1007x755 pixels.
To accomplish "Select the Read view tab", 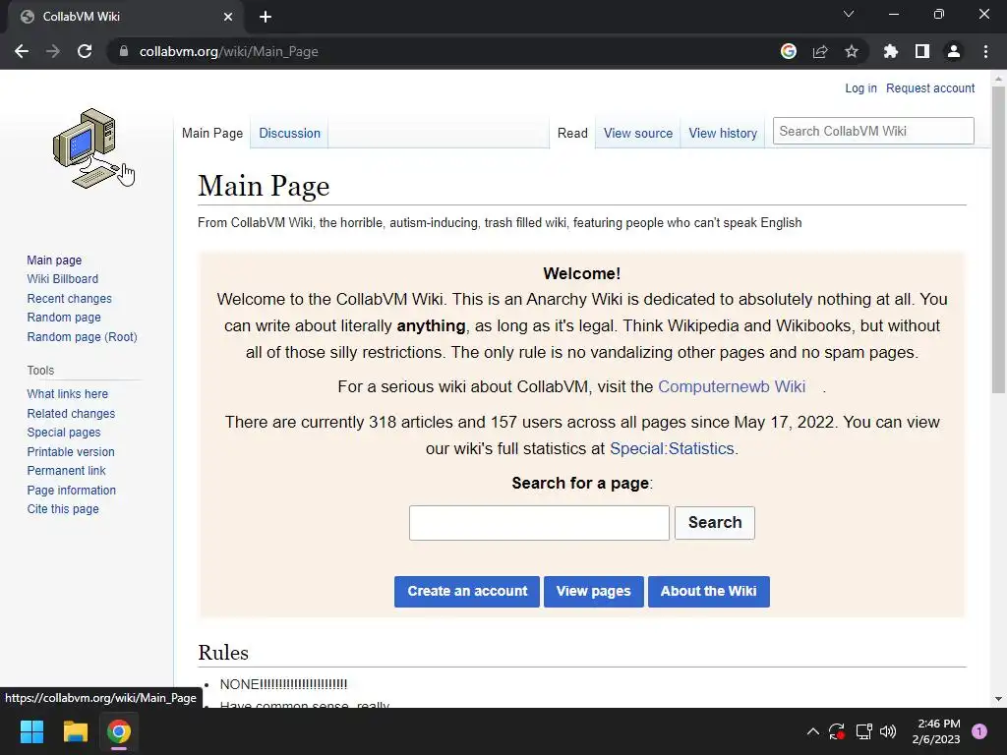I will click(x=572, y=133).
